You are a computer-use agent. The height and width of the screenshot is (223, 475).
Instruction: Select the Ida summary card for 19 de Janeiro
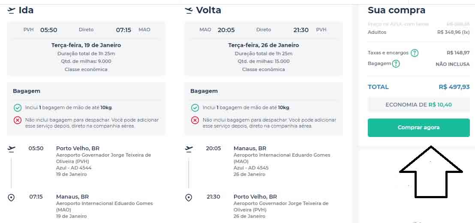(x=86, y=49)
